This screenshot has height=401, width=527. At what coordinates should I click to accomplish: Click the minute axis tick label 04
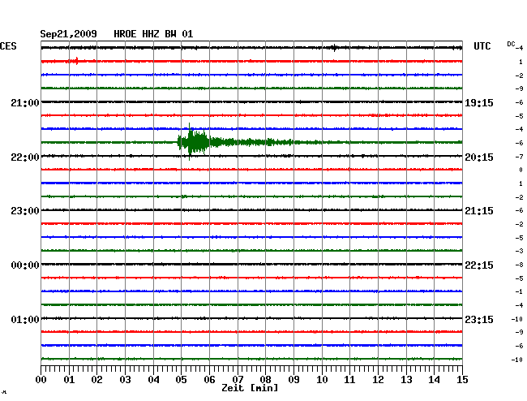pyautogui.click(x=153, y=379)
